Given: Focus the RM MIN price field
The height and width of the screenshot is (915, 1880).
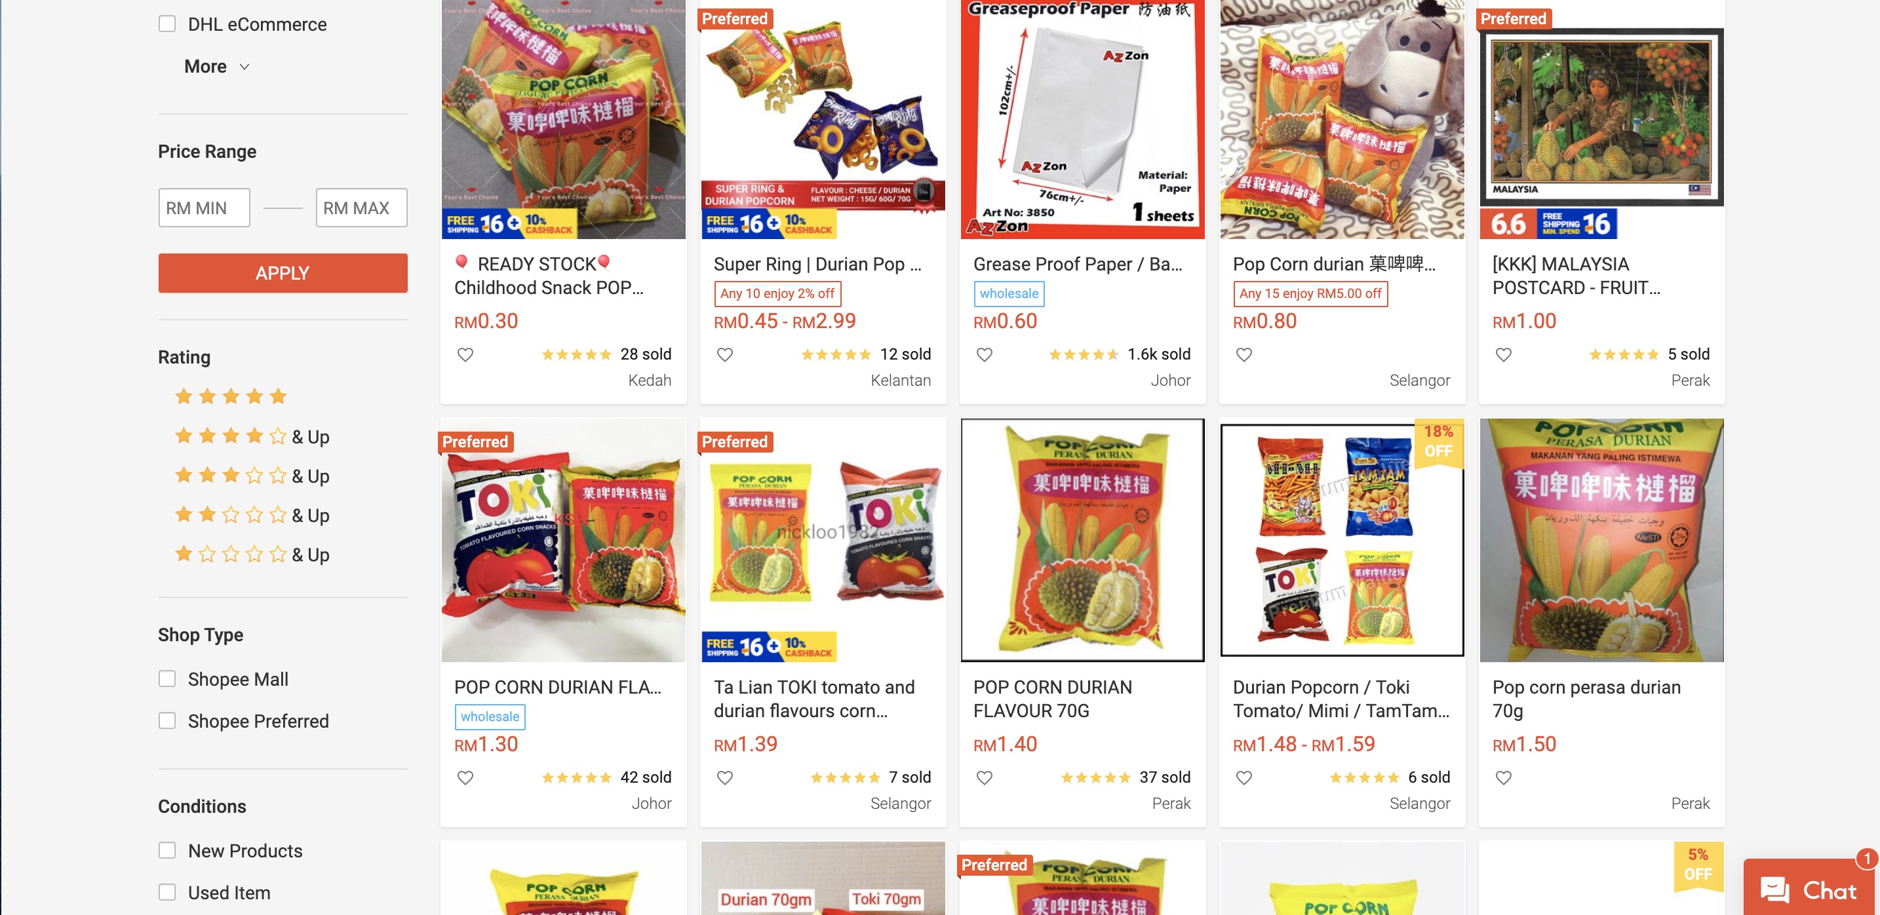Looking at the screenshot, I should (x=204, y=208).
